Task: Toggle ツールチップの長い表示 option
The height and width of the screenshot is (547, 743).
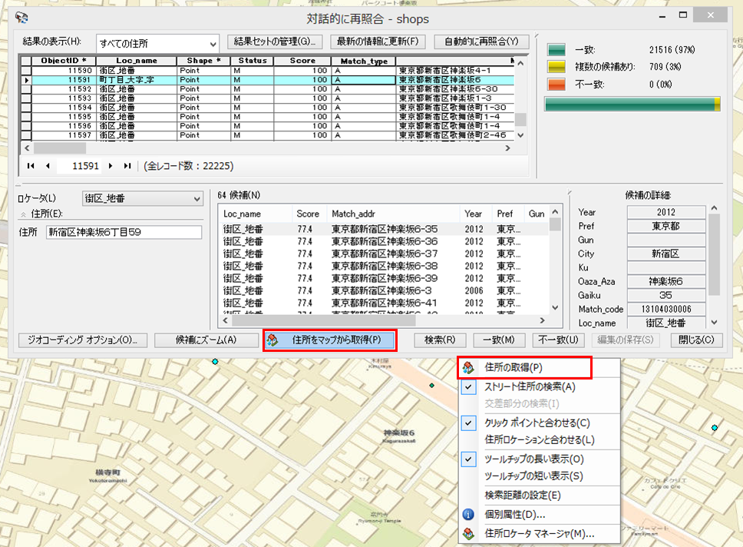Action: pos(534,459)
